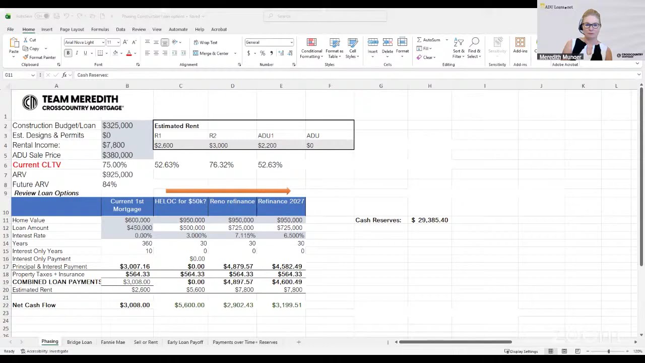
Task: Apply percent style
Action: click(264, 53)
